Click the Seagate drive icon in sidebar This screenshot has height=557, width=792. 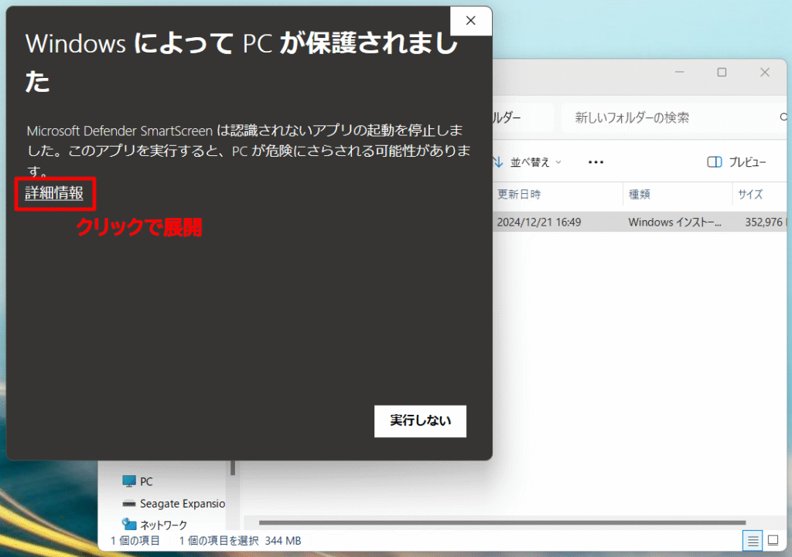129,504
